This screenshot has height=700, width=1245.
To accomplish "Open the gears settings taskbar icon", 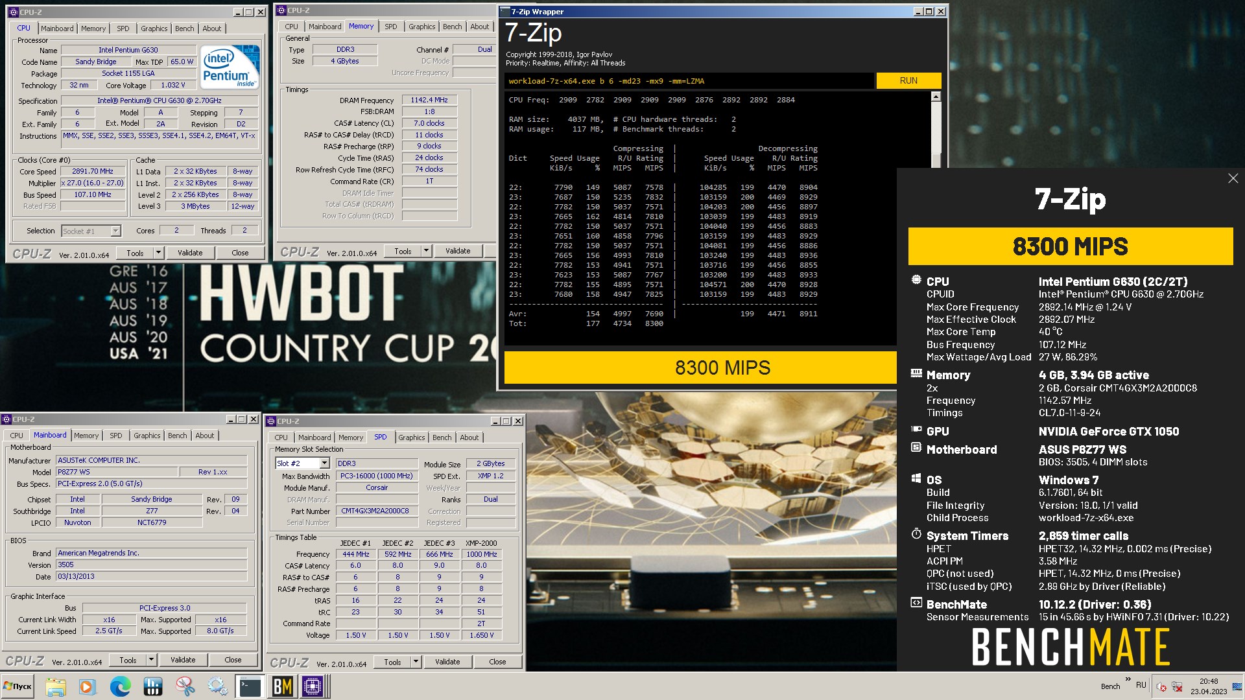I will pyautogui.click(x=217, y=686).
